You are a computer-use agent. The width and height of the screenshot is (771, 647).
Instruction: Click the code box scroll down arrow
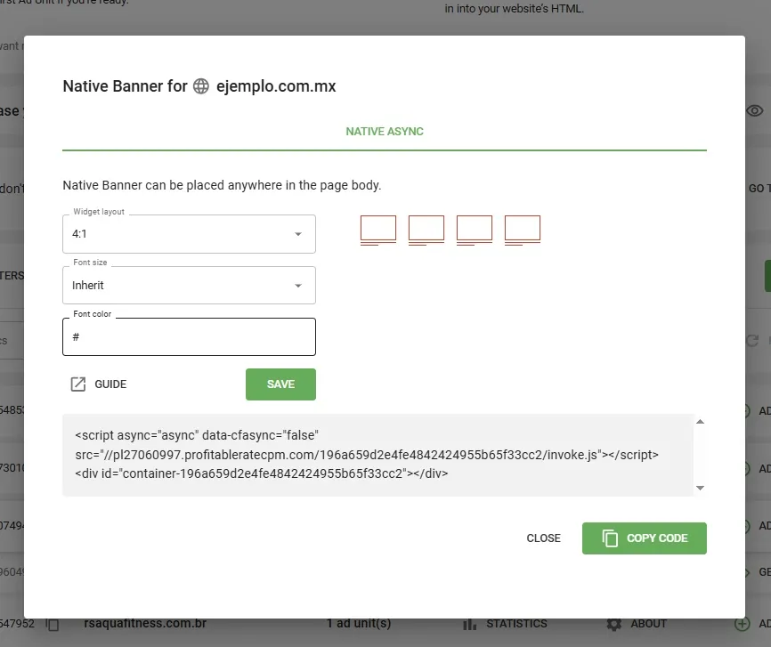coord(700,488)
